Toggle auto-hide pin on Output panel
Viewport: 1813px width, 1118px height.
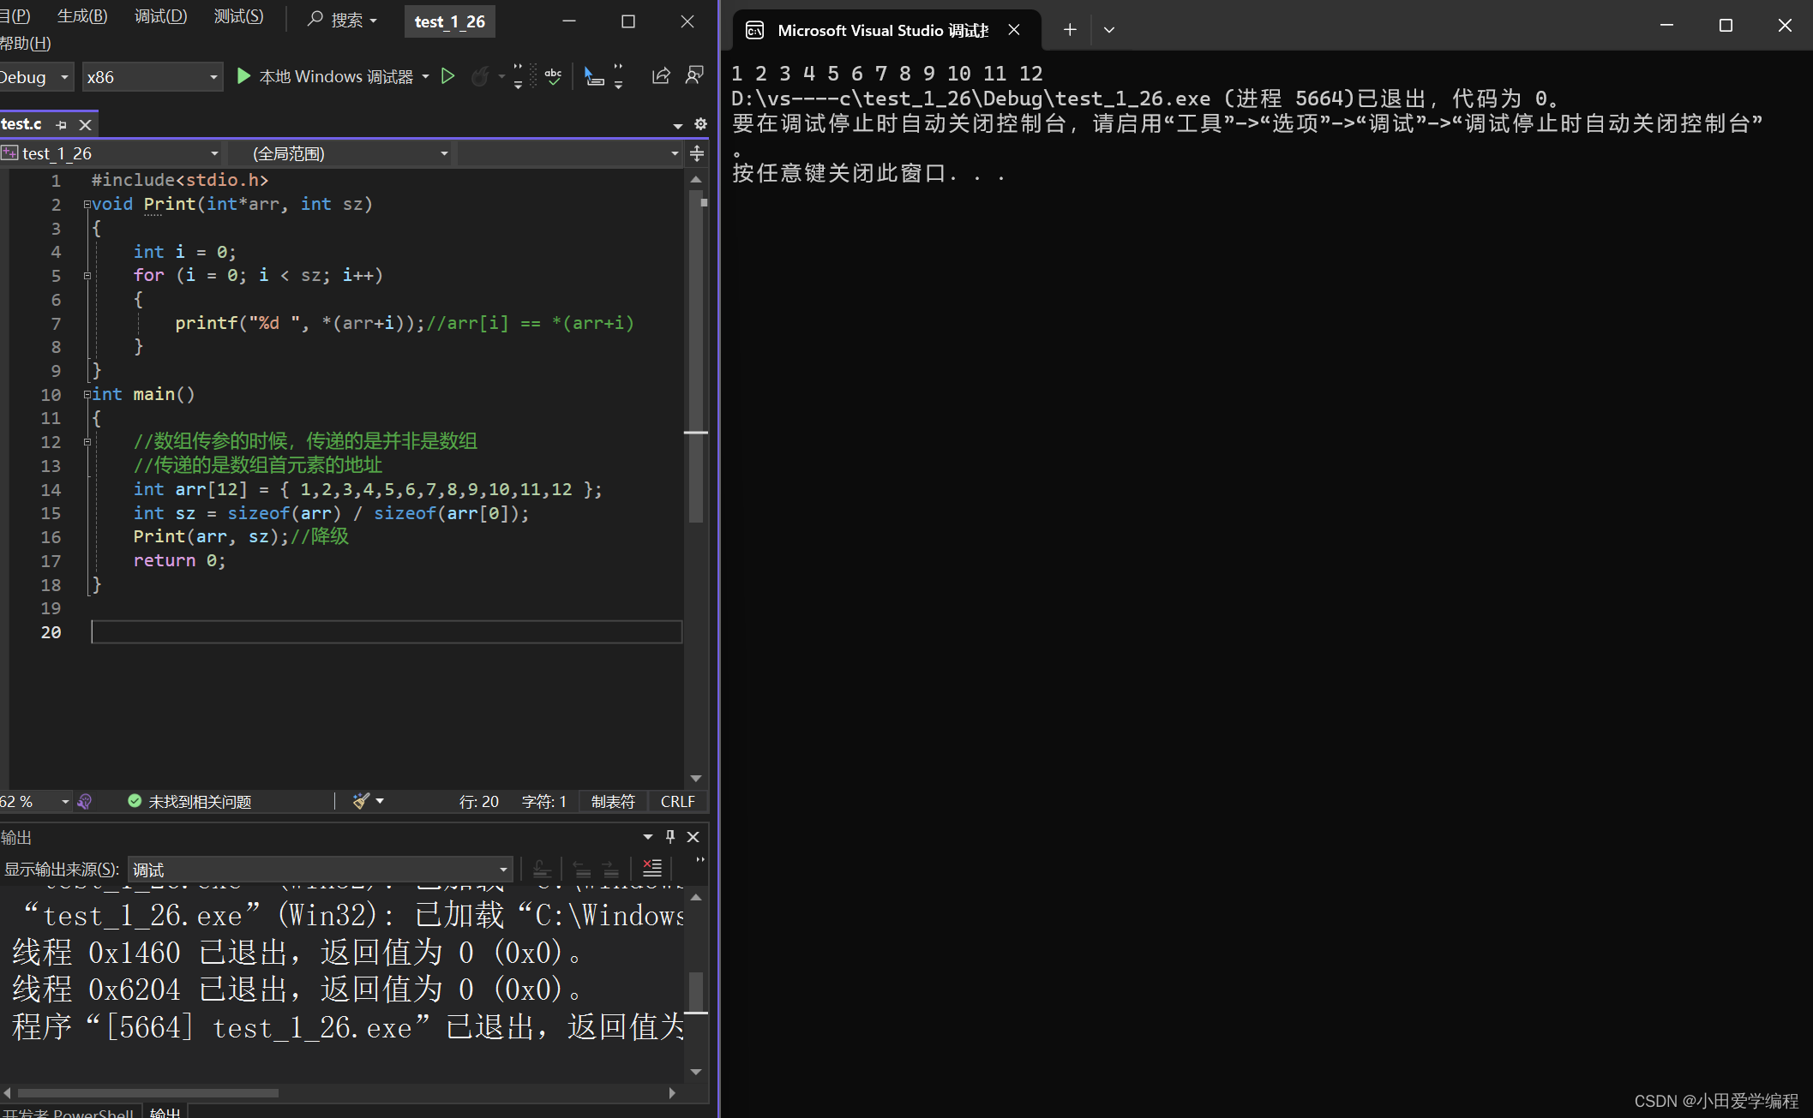tap(670, 836)
